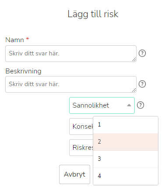Click the Sannolikhet combo box label

pyautogui.click(x=91, y=105)
